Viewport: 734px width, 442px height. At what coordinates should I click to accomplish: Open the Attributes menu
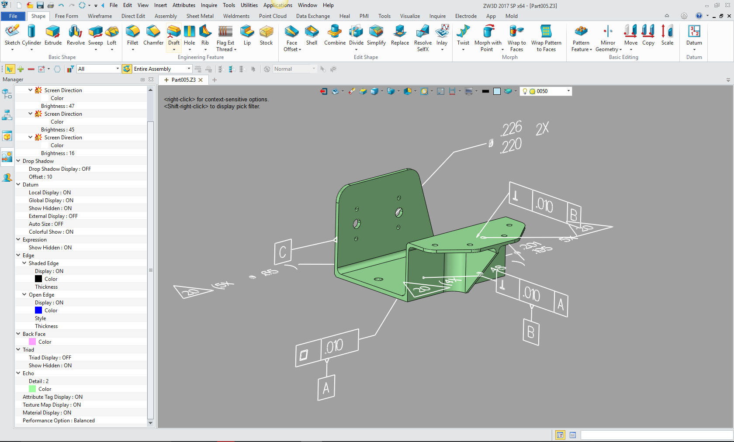(183, 5)
